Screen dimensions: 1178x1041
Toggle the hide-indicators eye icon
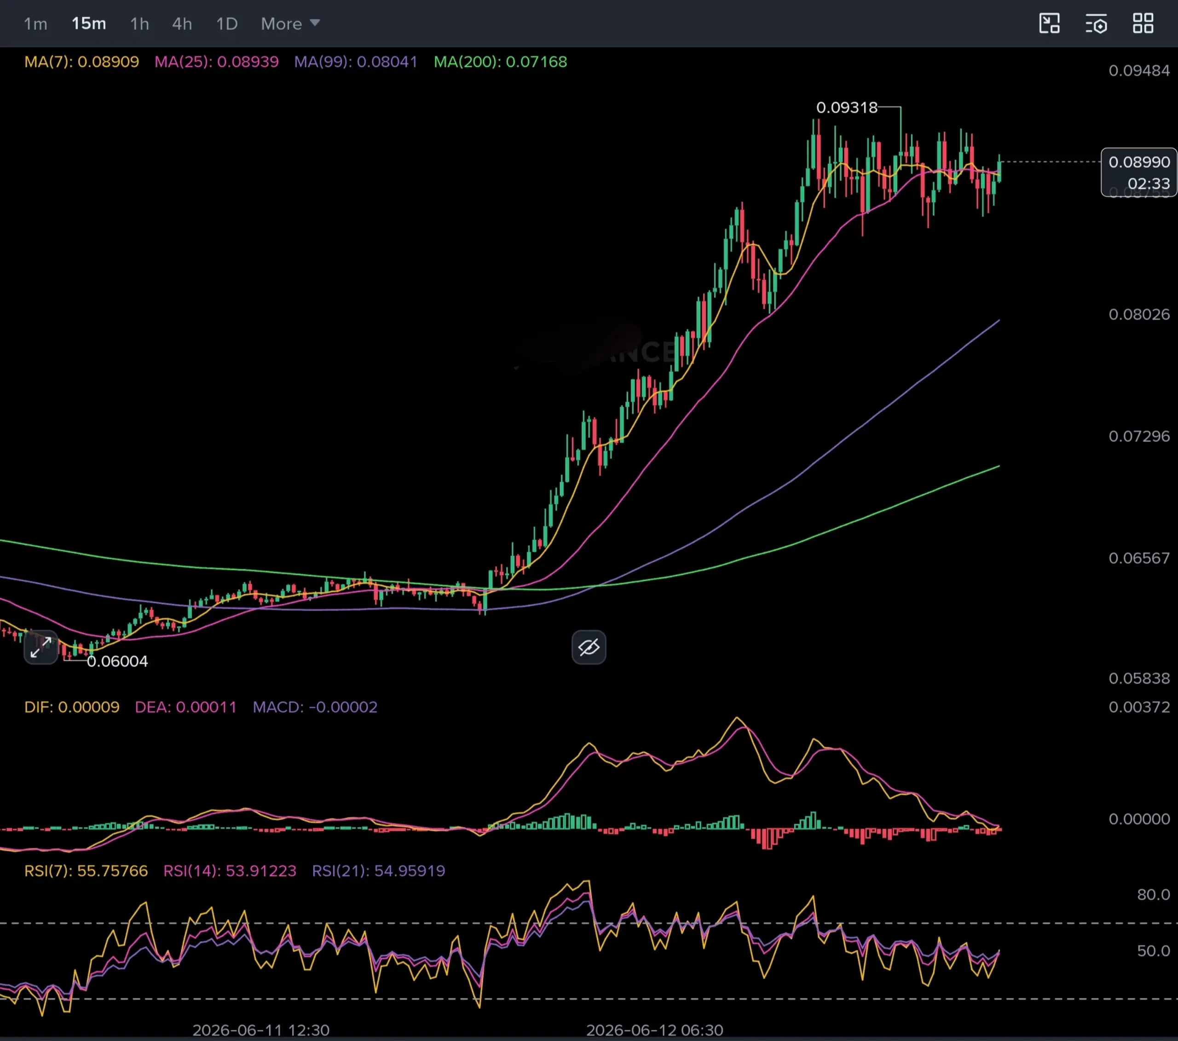pyautogui.click(x=589, y=648)
